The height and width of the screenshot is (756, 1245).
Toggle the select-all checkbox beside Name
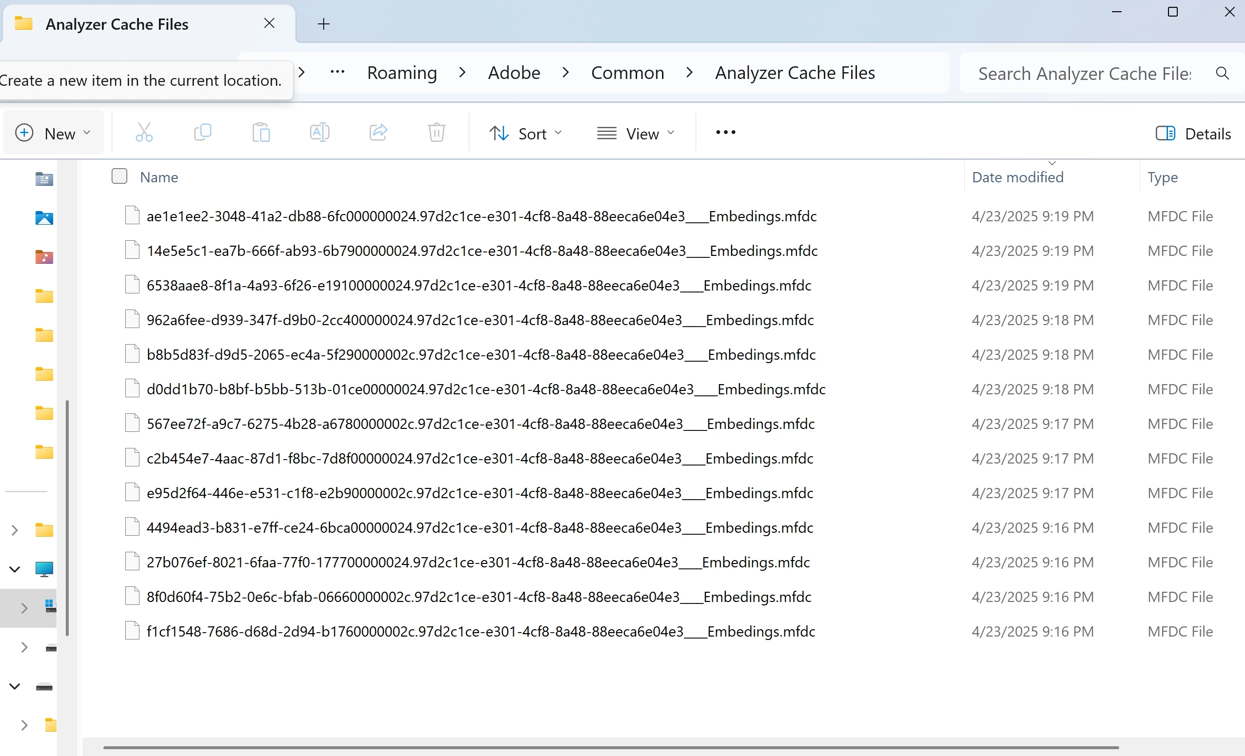[x=119, y=176]
